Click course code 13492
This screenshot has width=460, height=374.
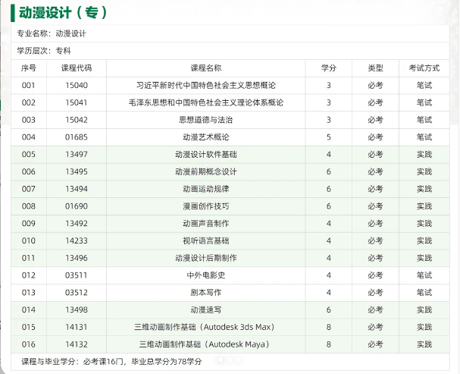point(77,224)
